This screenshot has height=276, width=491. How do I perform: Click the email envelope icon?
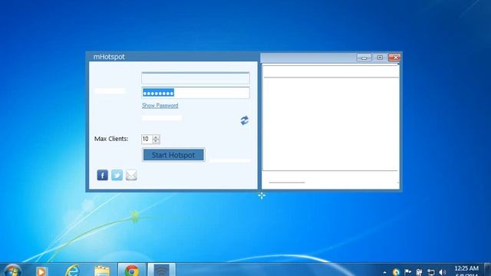[131, 176]
